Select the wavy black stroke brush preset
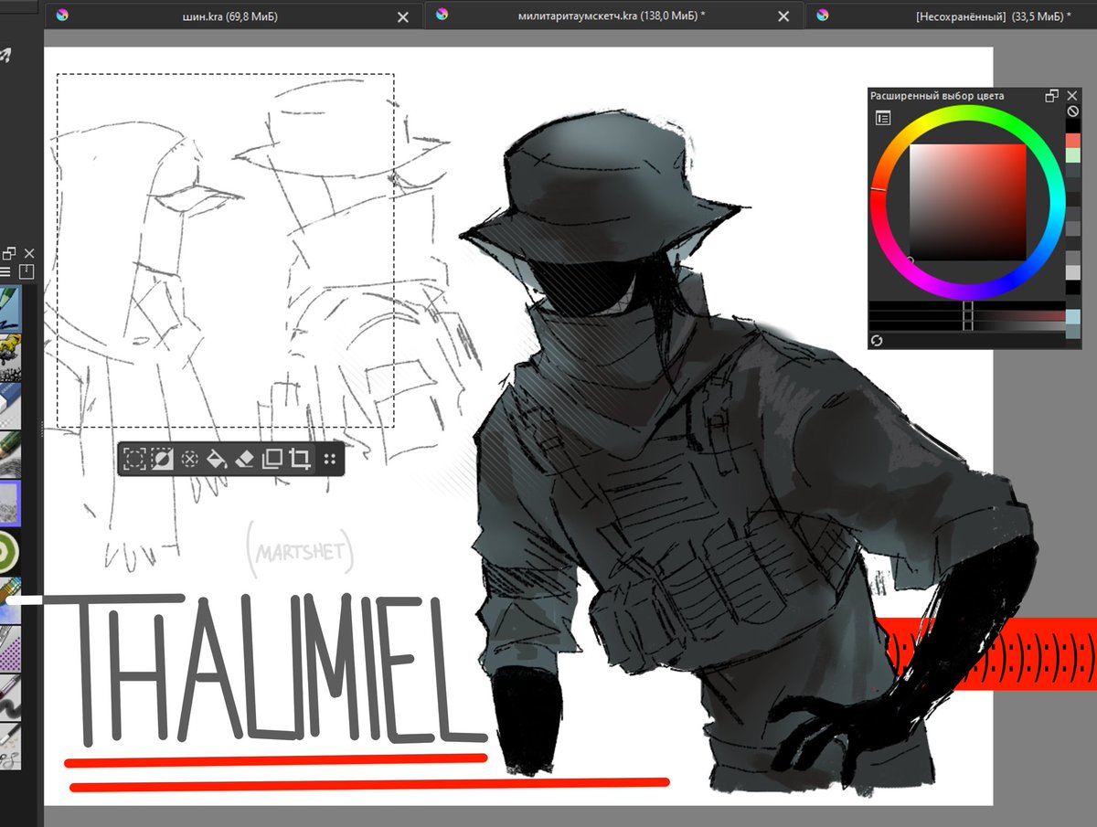Screen dimensions: 1097x827 click(x=10, y=696)
